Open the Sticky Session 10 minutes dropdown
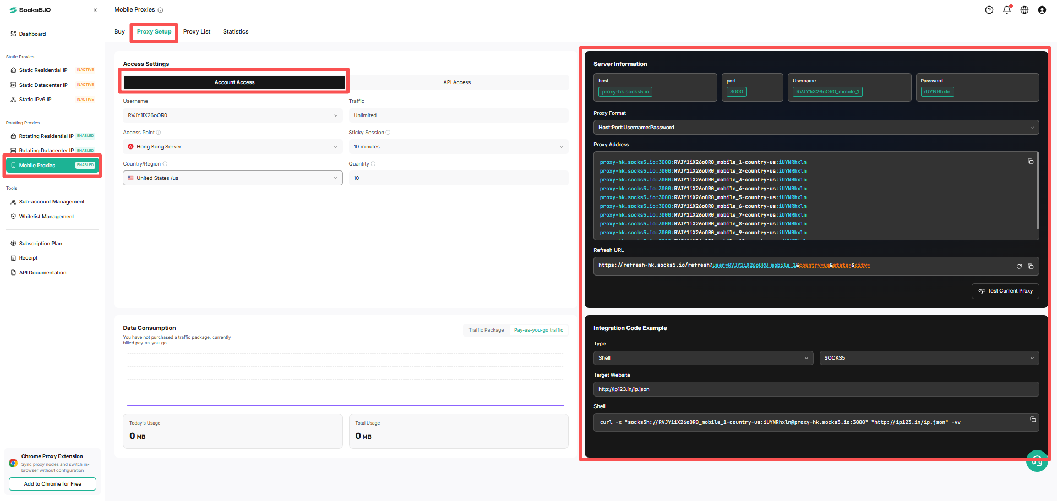The image size is (1057, 501). point(458,147)
